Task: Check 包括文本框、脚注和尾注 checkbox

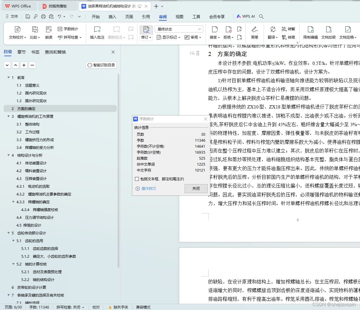Action: 137,179
